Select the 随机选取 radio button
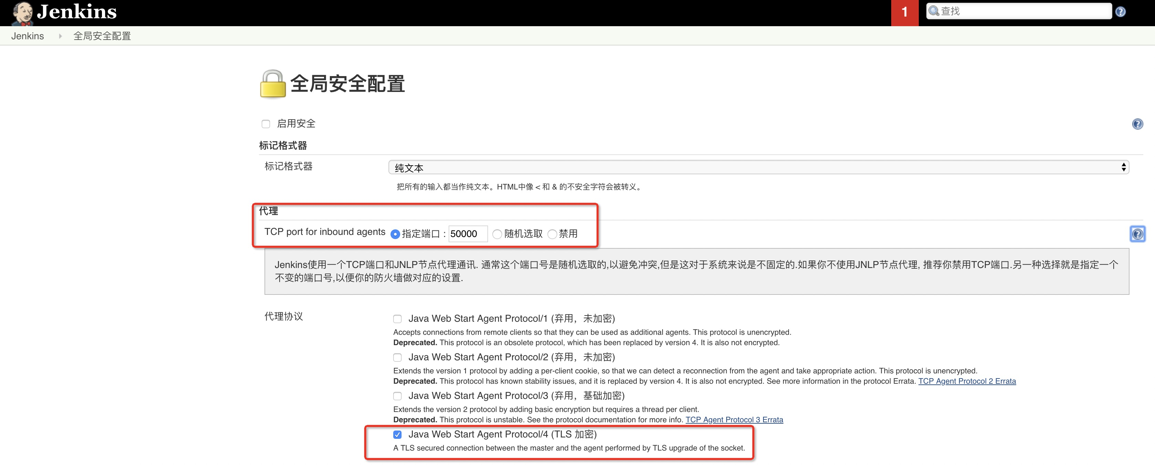 [497, 234]
